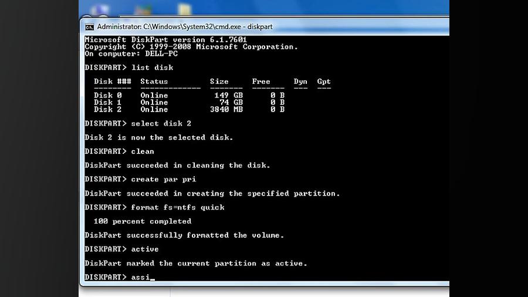Click the 'Disk ###' column header
Image resolution: width=528 pixels, height=297 pixels.
pyautogui.click(x=113, y=82)
